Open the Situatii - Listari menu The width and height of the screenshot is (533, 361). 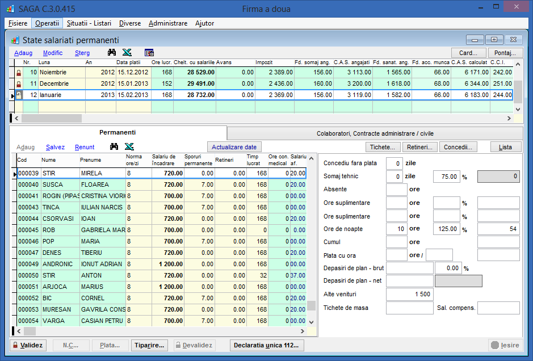tap(89, 23)
